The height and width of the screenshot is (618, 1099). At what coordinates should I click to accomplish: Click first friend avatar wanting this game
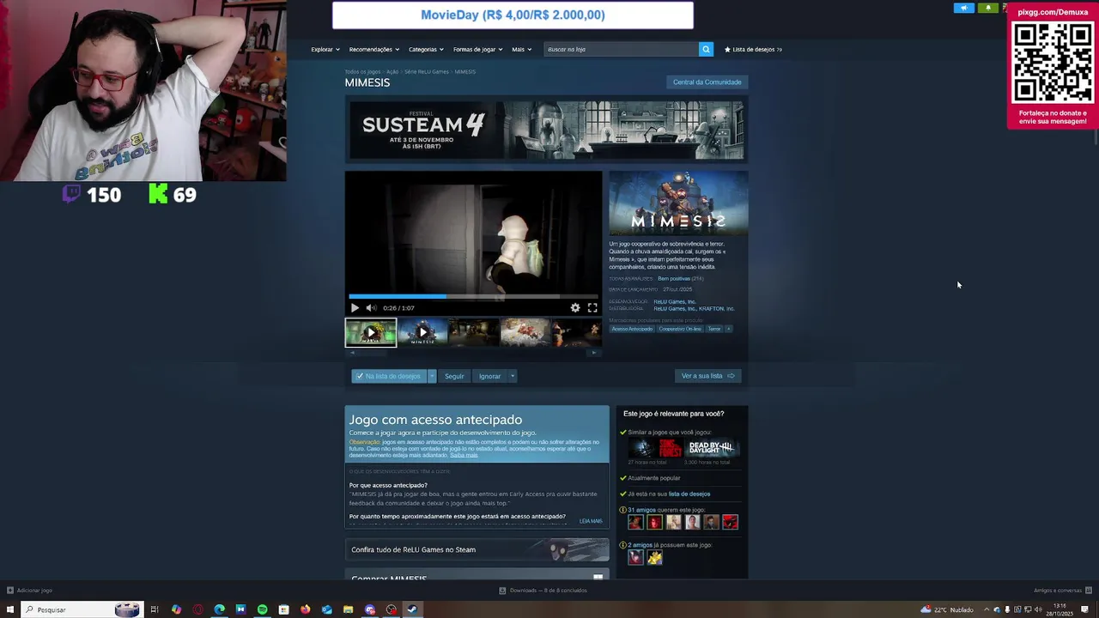pos(635,522)
